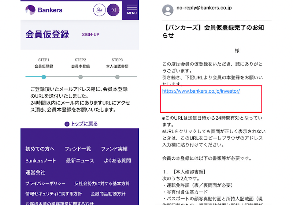Click the 写真付き住基カード line in email
293x205 pixels.
(x=185, y=192)
